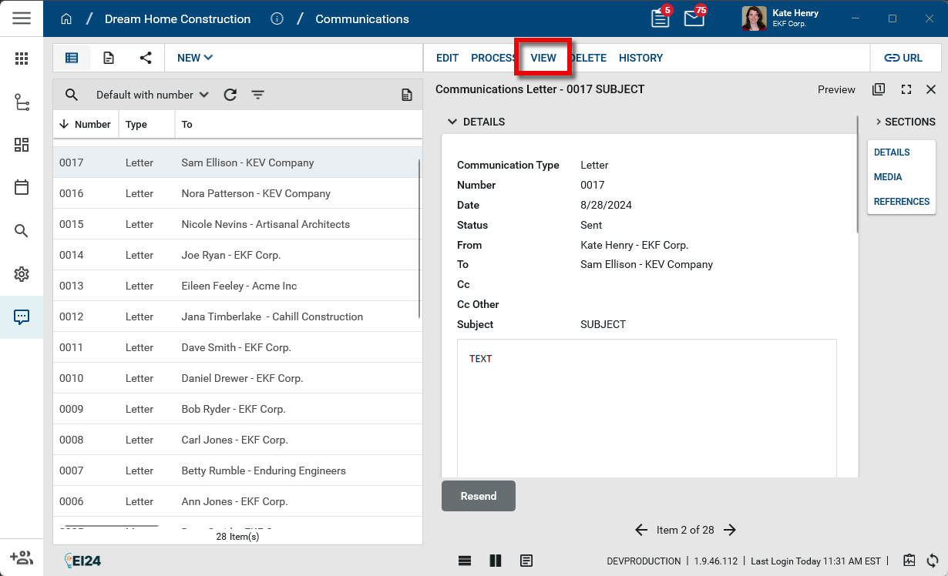Screen dimensions: 948x576
Task: Toggle fullscreen for the detail panel
Action: point(906,89)
